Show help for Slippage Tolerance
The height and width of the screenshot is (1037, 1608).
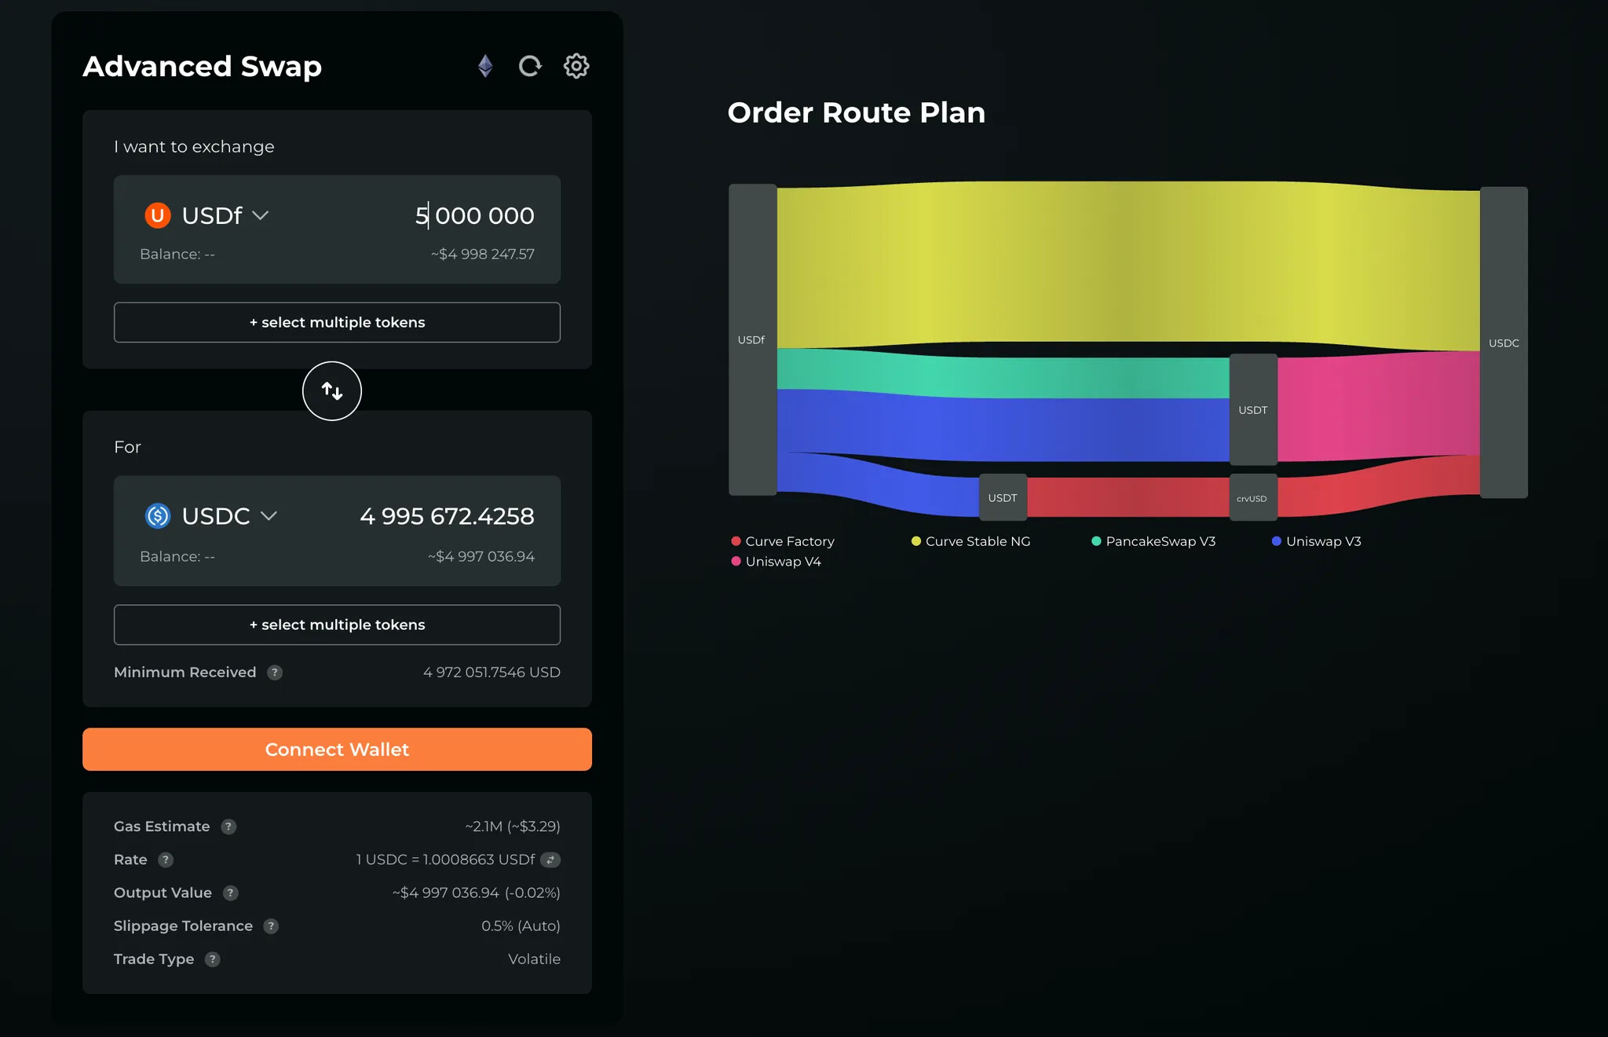(271, 926)
